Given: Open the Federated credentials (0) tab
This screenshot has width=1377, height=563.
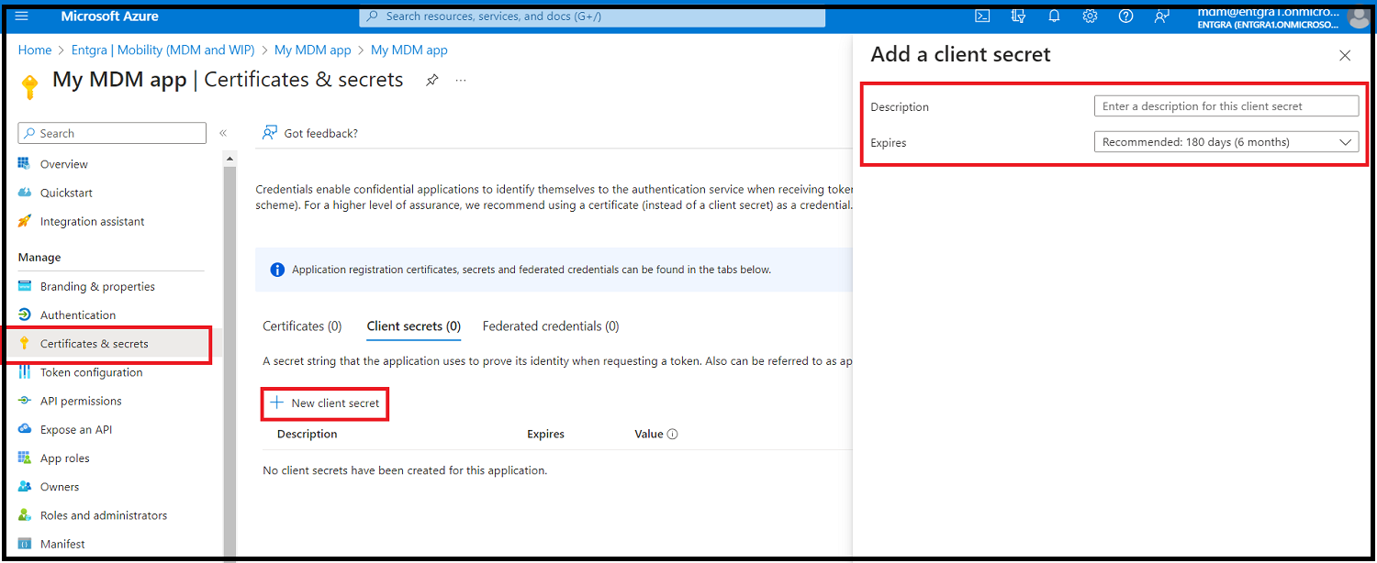Looking at the screenshot, I should coord(551,326).
